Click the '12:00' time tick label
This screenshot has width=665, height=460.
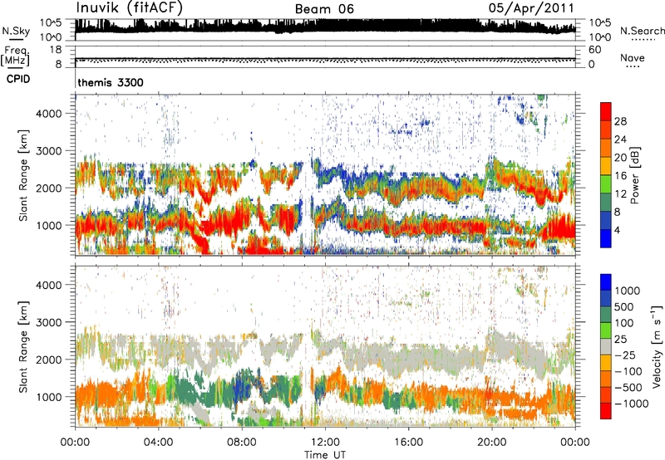(x=325, y=443)
